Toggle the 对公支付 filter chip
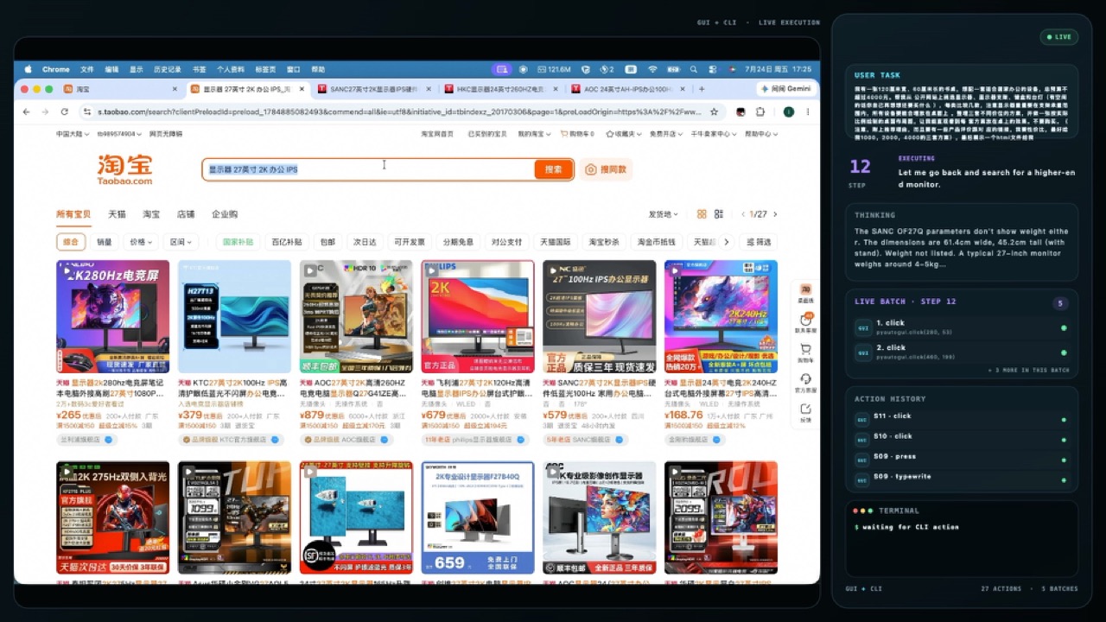 point(506,242)
